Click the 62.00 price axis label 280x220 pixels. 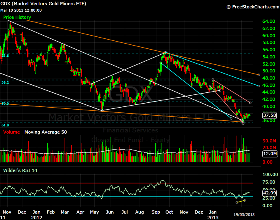(269, 28)
